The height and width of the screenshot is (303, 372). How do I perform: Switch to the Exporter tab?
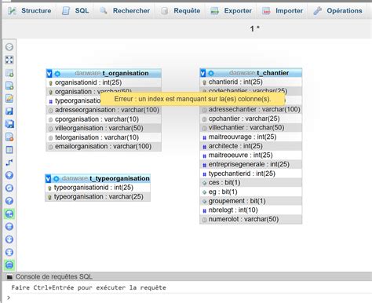(232, 11)
